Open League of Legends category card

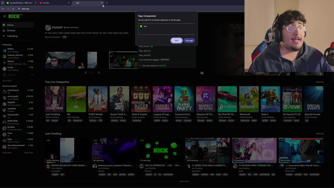point(163,99)
